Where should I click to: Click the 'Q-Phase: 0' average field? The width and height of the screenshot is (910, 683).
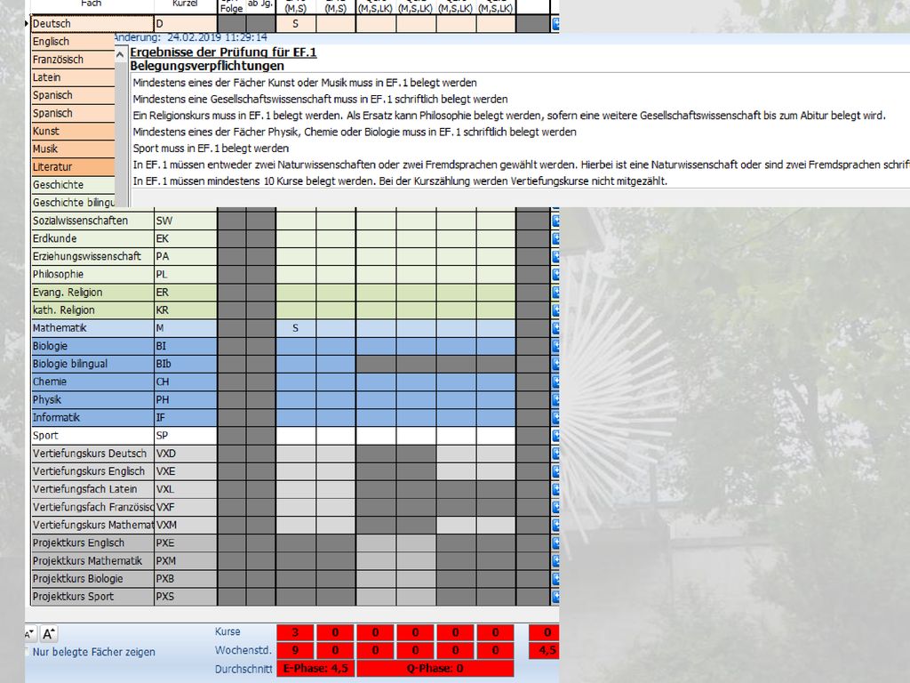click(x=435, y=669)
